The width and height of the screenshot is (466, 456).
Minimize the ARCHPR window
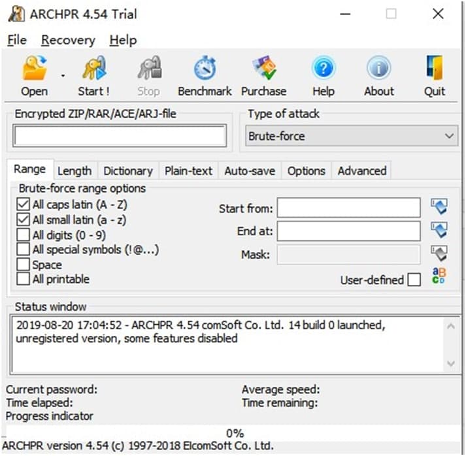(345, 14)
